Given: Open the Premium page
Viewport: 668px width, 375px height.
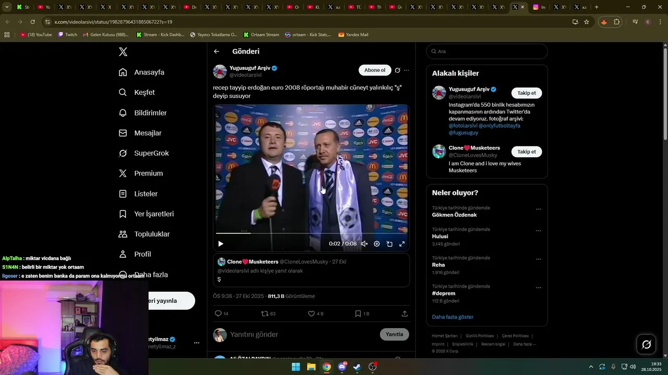Looking at the screenshot, I should click(140, 173).
